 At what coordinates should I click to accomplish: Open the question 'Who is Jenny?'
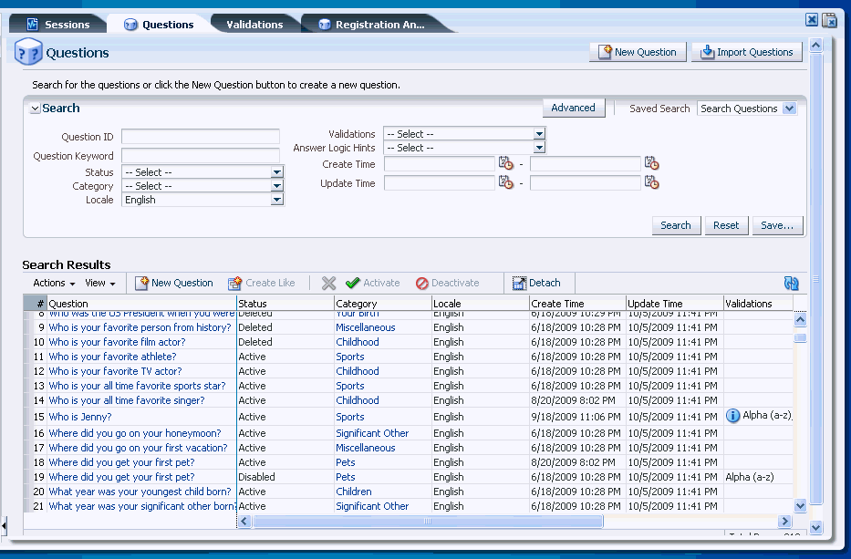tap(79, 417)
